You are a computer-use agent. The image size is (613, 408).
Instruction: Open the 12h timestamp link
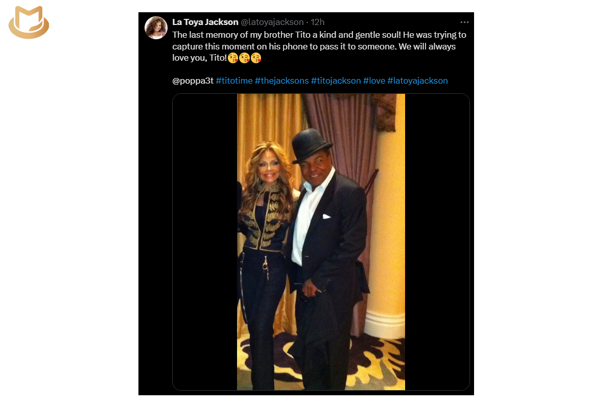coord(318,22)
